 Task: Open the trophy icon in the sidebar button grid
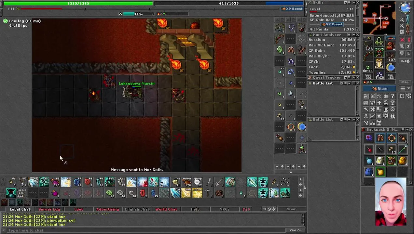click(x=393, y=103)
